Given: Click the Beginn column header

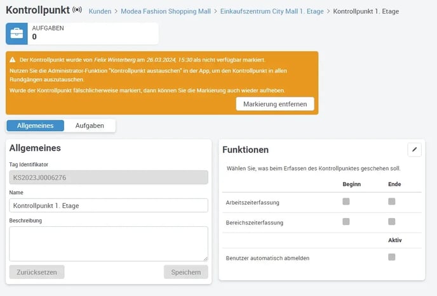Looking at the screenshot, I should click(351, 184).
